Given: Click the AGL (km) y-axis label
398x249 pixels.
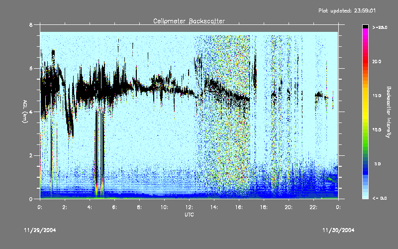Looking at the screenshot, I should tap(25, 112).
